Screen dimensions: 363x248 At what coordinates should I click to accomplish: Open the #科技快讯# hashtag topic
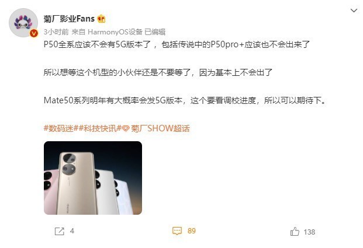100,128
